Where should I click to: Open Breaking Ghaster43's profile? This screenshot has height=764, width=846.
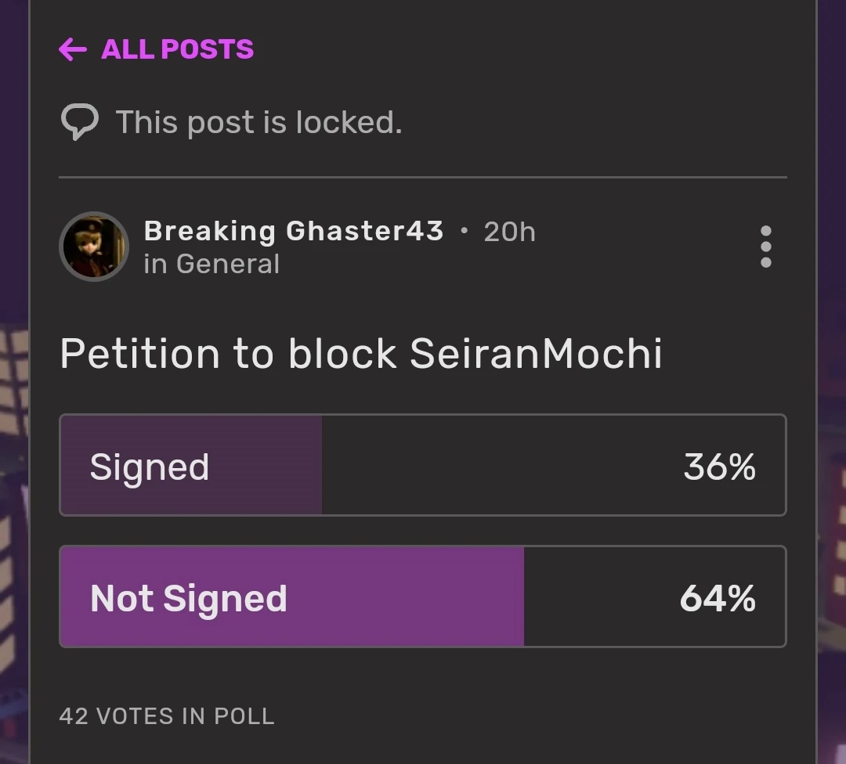[292, 231]
